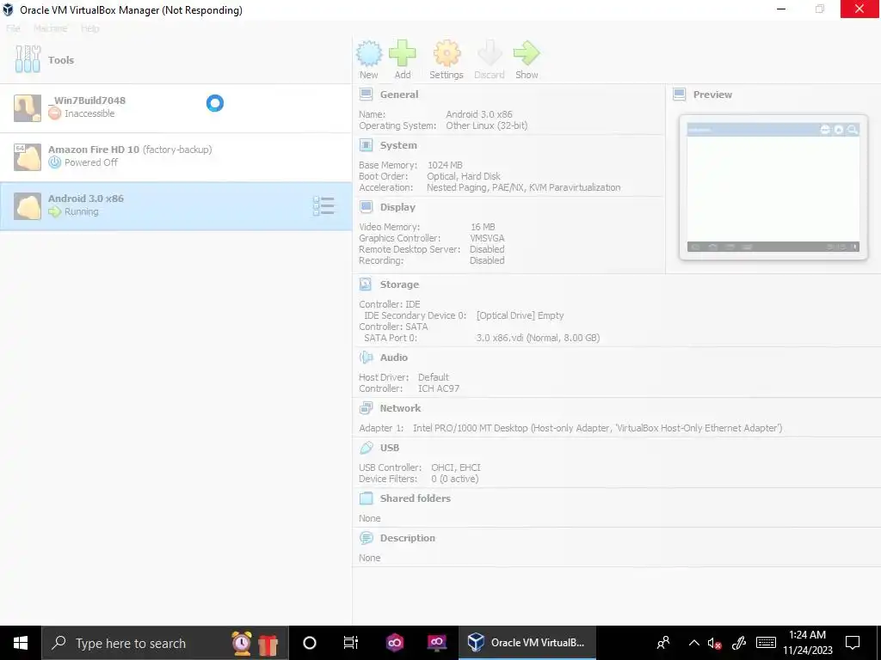Show hidden system tray icons

point(694,643)
